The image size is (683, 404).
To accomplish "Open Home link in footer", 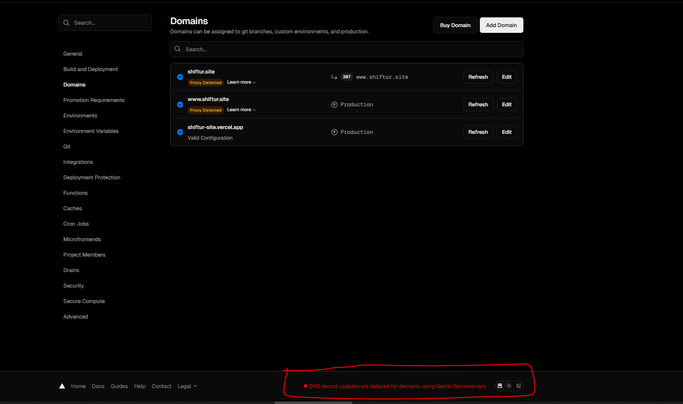I will pos(78,386).
